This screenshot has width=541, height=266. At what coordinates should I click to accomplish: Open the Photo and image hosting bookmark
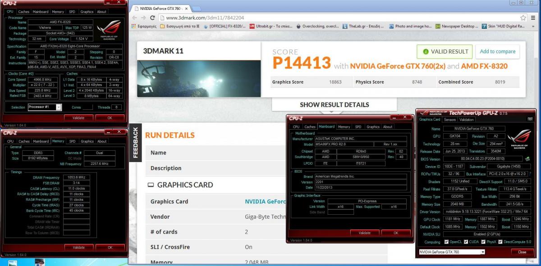pyautogui.click(x=410, y=26)
